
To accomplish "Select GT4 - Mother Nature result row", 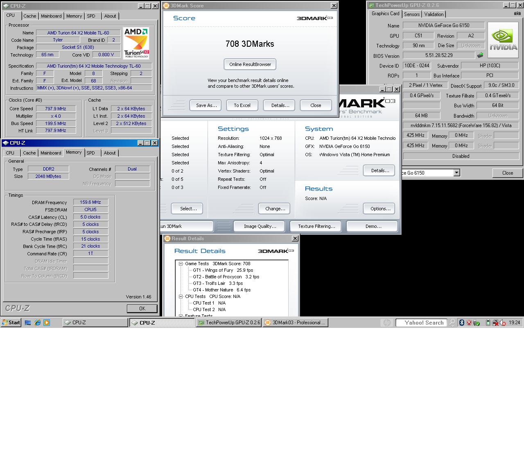I will pos(221,290).
